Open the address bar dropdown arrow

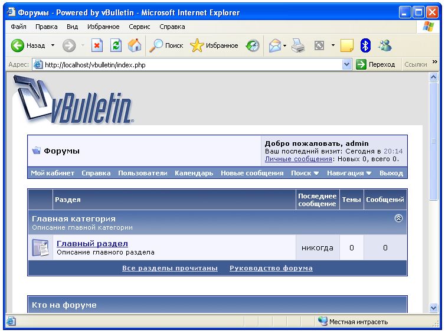coord(347,65)
